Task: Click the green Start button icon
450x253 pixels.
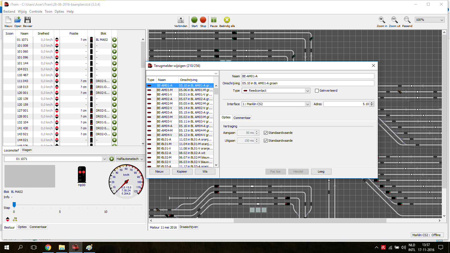Action: click(194, 20)
